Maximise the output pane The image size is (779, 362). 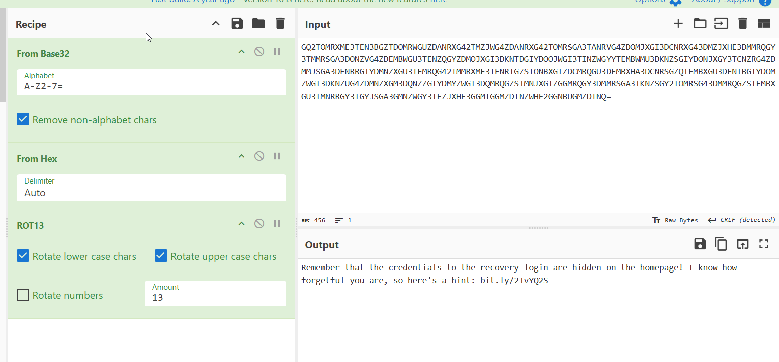(764, 244)
